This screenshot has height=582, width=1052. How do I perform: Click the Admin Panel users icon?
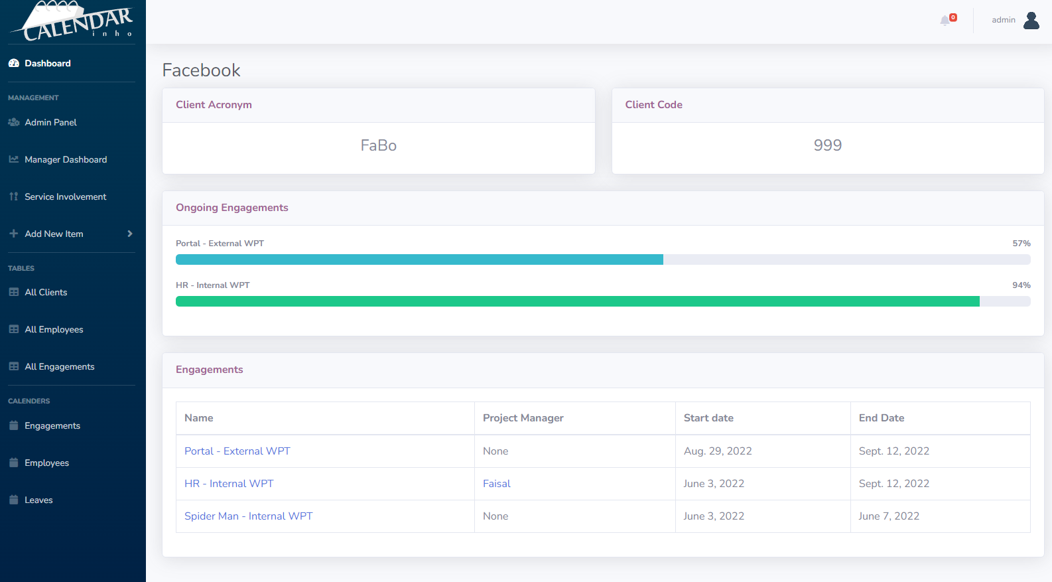tap(14, 122)
